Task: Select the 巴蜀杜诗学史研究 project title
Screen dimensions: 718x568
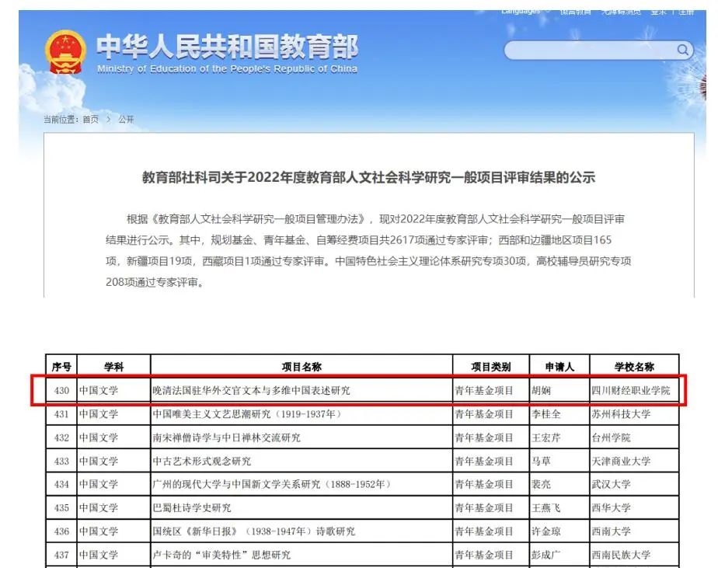Action: point(192,508)
